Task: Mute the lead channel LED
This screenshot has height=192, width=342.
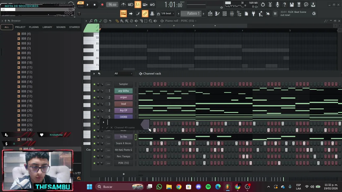Action: pyautogui.click(x=94, y=104)
